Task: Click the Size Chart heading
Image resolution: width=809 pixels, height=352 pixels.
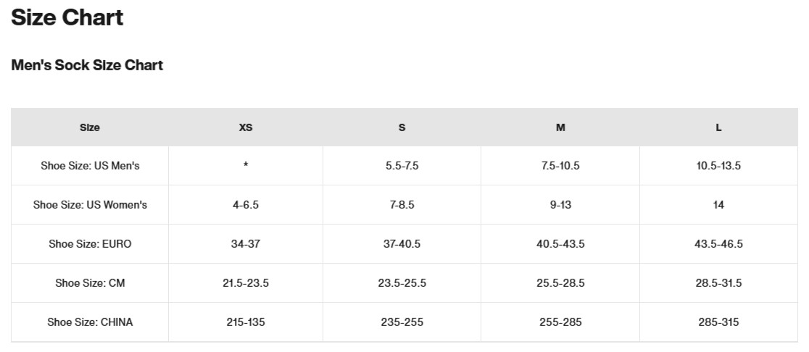Action: coord(67,17)
